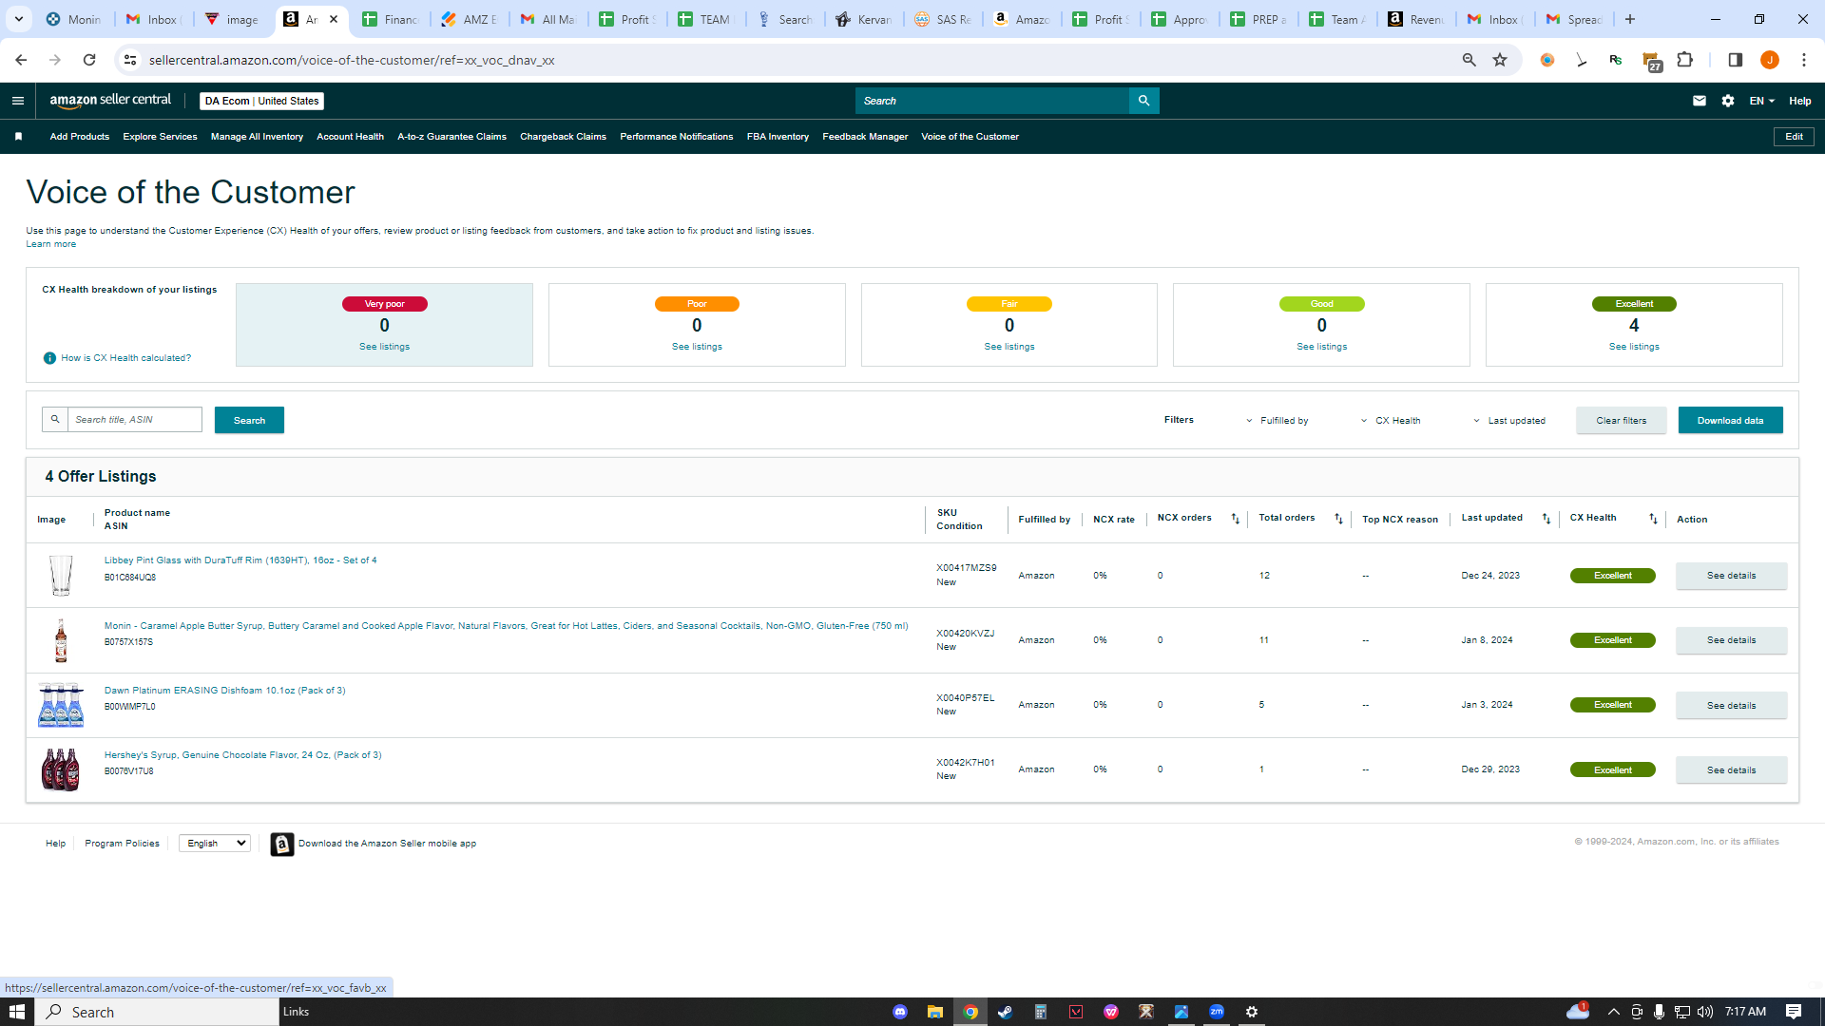Open Chrome from the Windows taskbar
1825x1026 pixels.
pyautogui.click(x=970, y=1012)
